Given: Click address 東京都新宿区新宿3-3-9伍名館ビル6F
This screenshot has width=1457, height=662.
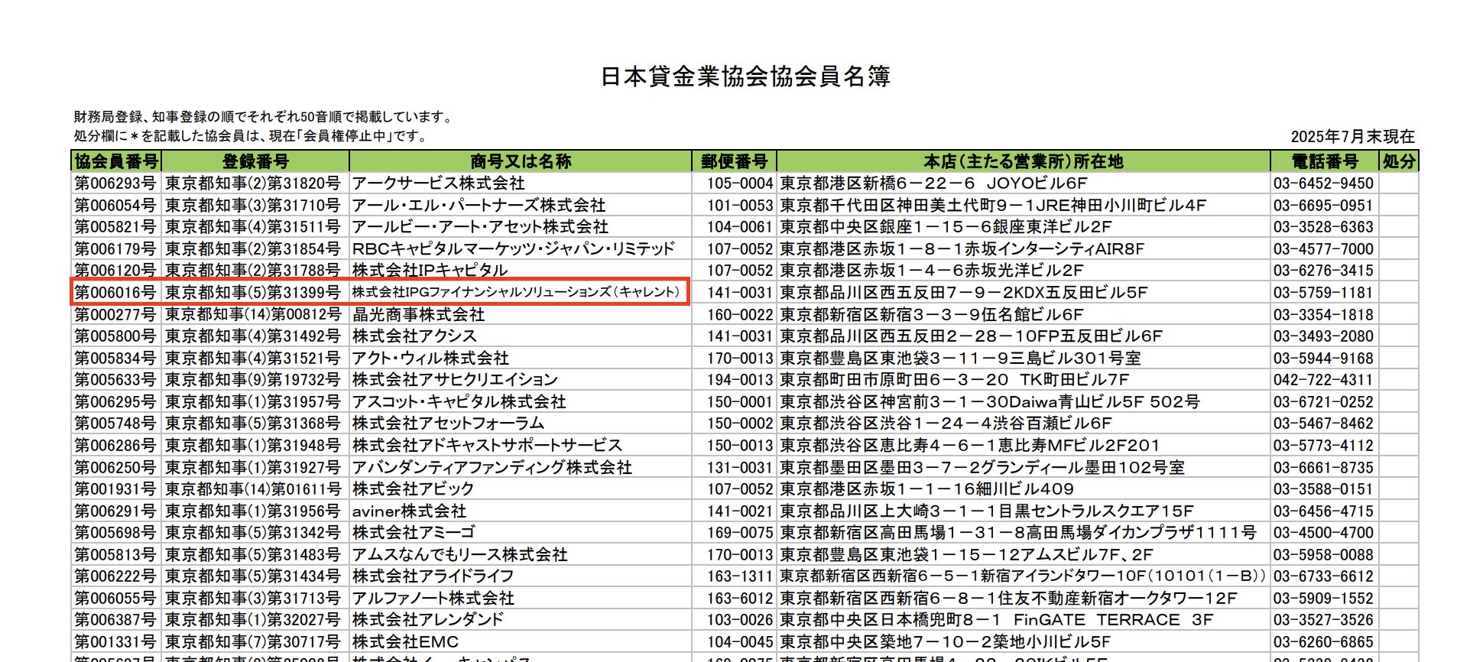Looking at the screenshot, I should click(x=932, y=315).
